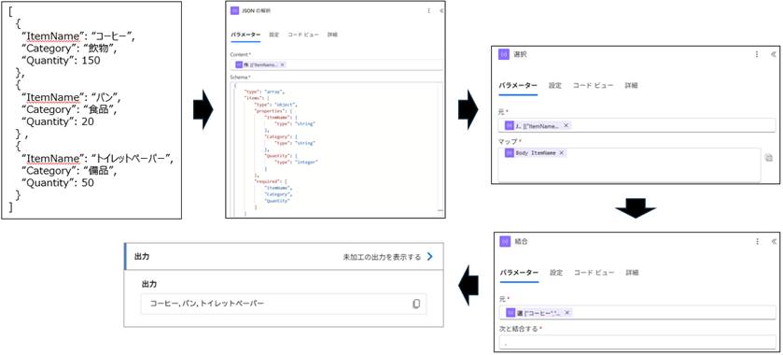This screenshot has height=355, width=783.
Task: Open the more options menu in JSON の解析 panel
Action: (429, 10)
